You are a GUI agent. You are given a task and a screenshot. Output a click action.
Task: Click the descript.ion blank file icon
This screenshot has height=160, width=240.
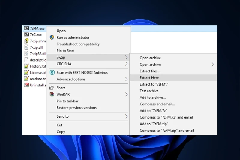[26, 60]
